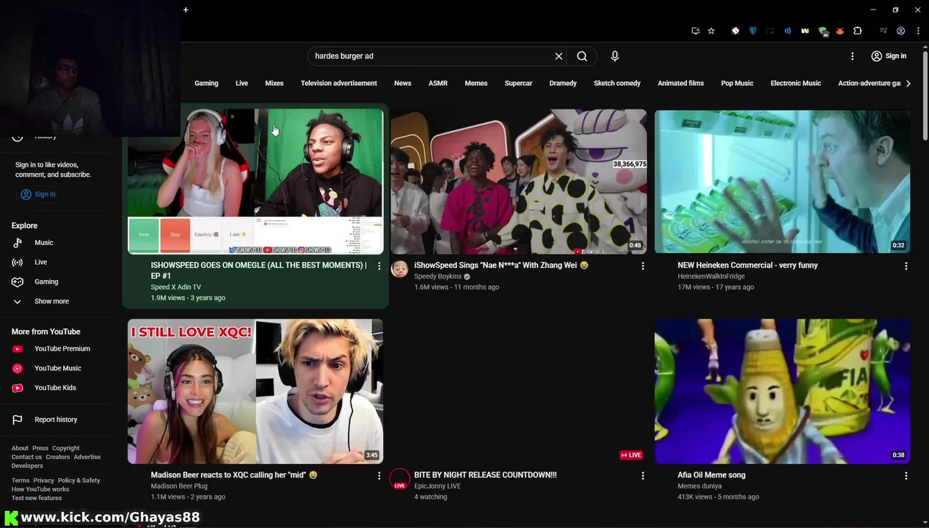Image resolution: width=929 pixels, height=528 pixels.
Task: Select the Pop Music chip
Action: tap(737, 84)
